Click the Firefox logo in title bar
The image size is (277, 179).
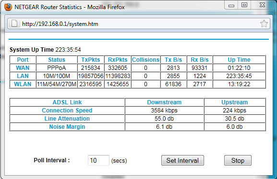[x=8, y=7]
